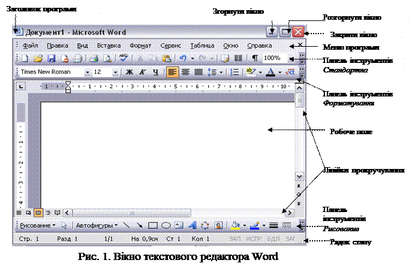Expand the line spacing dropdown arrow

pos(221,72)
